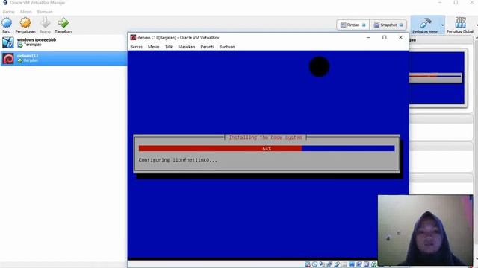Select Perkakas Mesin hammer tool icon
The width and height of the screenshot is (478, 268).
click(425, 23)
